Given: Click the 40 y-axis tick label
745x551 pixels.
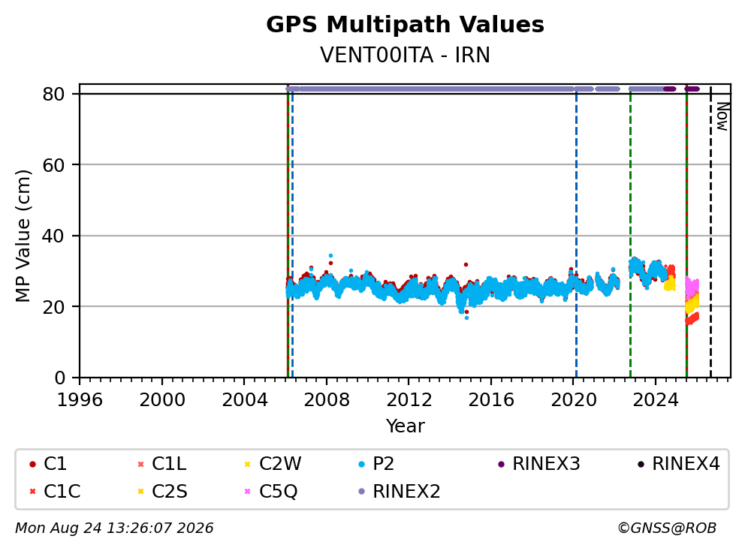Looking at the screenshot, I should (53, 236).
